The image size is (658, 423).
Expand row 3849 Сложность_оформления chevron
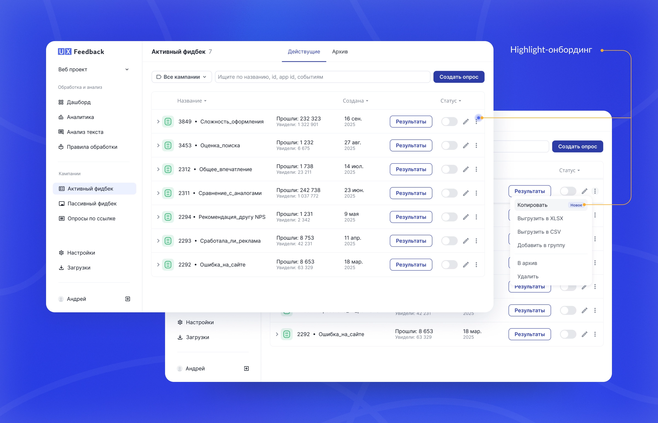[x=158, y=122]
